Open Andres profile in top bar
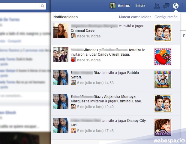This screenshot has width=186, height=144. click(x=124, y=6)
